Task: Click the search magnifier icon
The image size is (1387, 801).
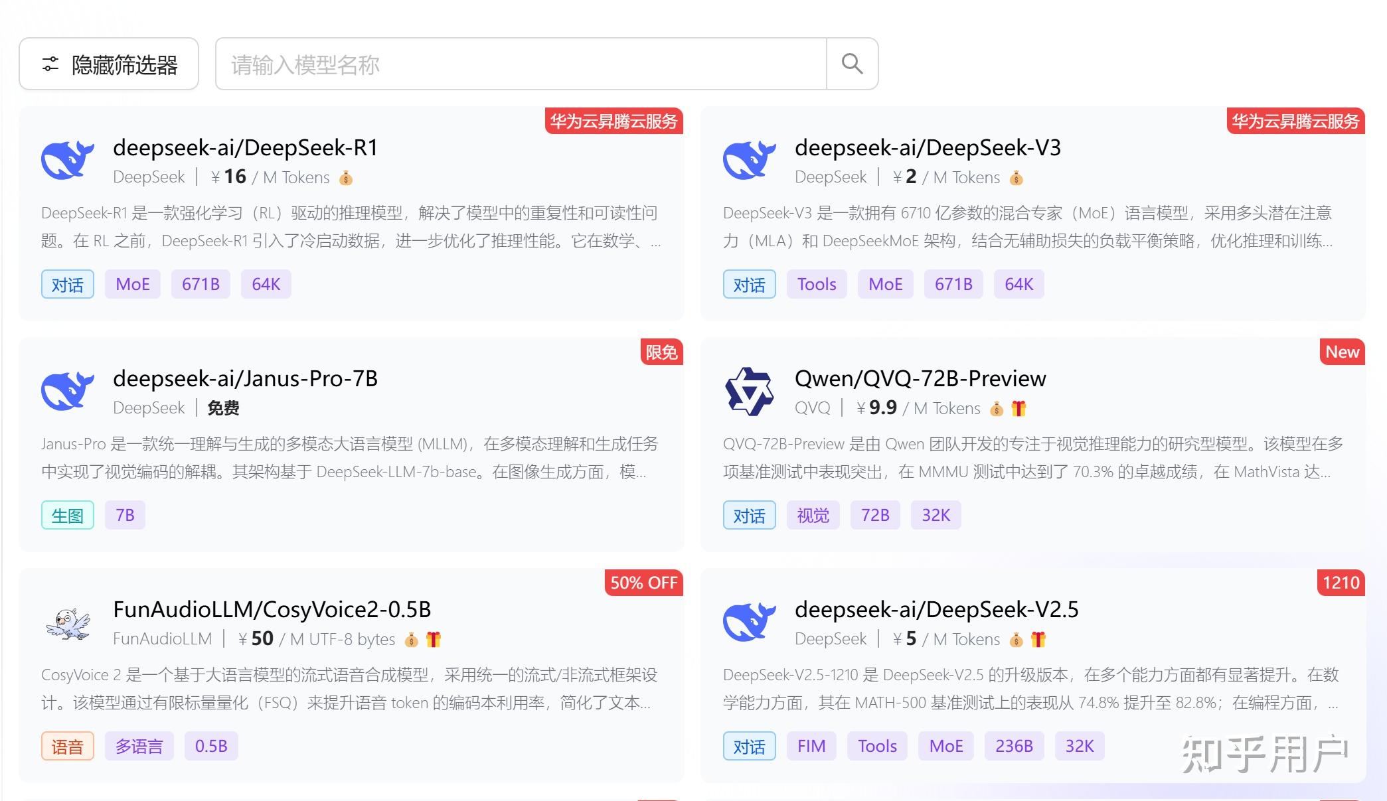Action: (x=852, y=64)
